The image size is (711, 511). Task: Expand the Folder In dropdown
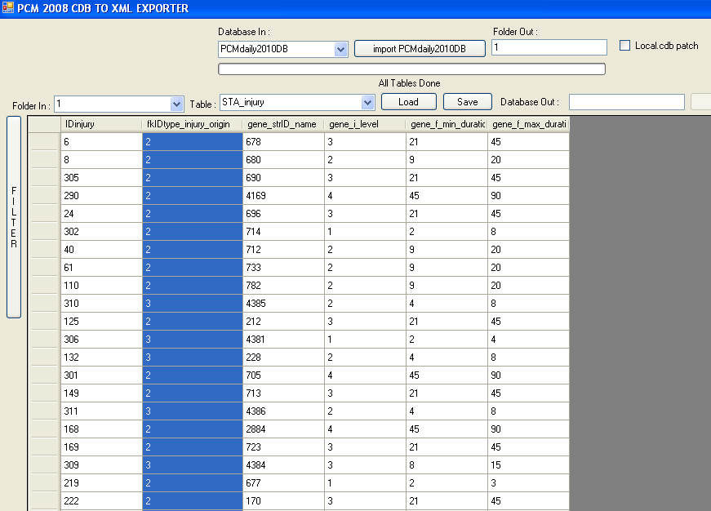(176, 104)
